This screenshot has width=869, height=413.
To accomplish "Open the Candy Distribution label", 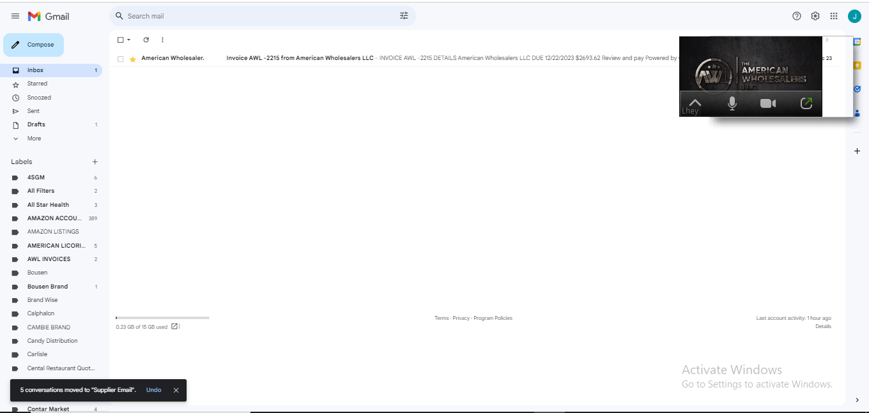I will coord(51,341).
